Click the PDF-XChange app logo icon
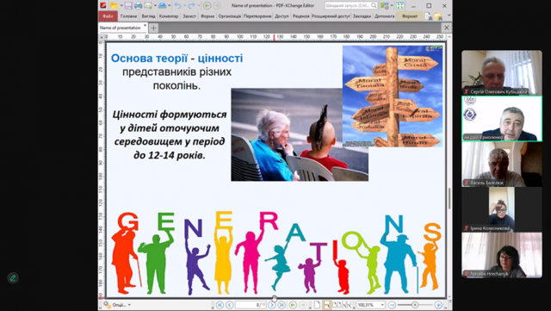551x311 pixels. pyautogui.click(x=103, y=6)
